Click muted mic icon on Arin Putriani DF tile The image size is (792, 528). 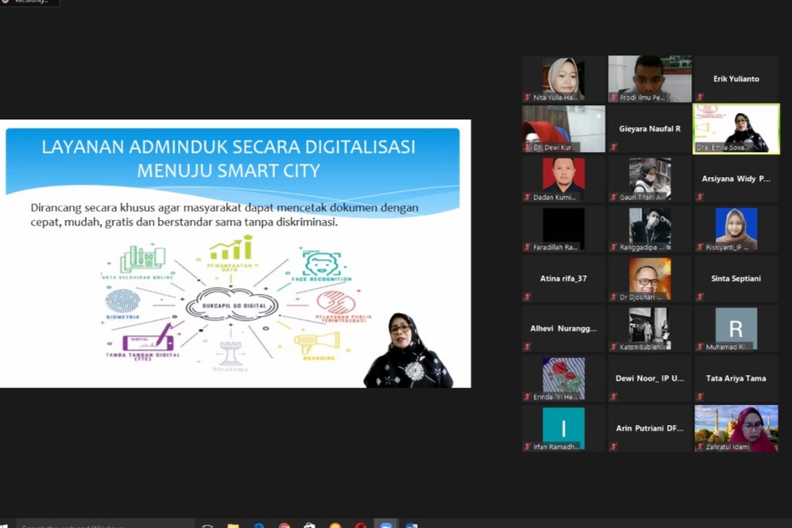point(613,447)
